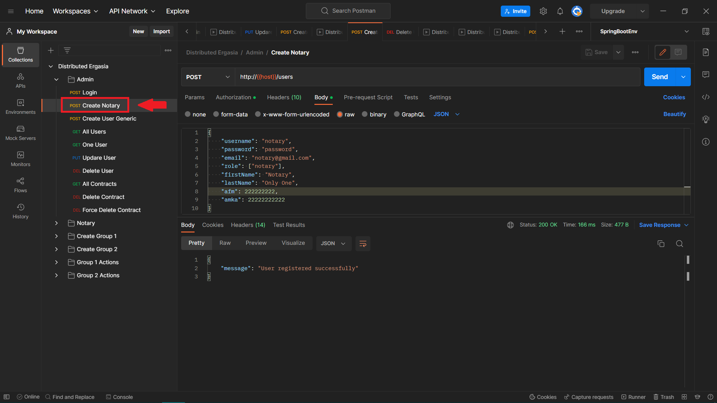
Task: Open the Runner from the status bar
Action: click(x=634, y=397)
